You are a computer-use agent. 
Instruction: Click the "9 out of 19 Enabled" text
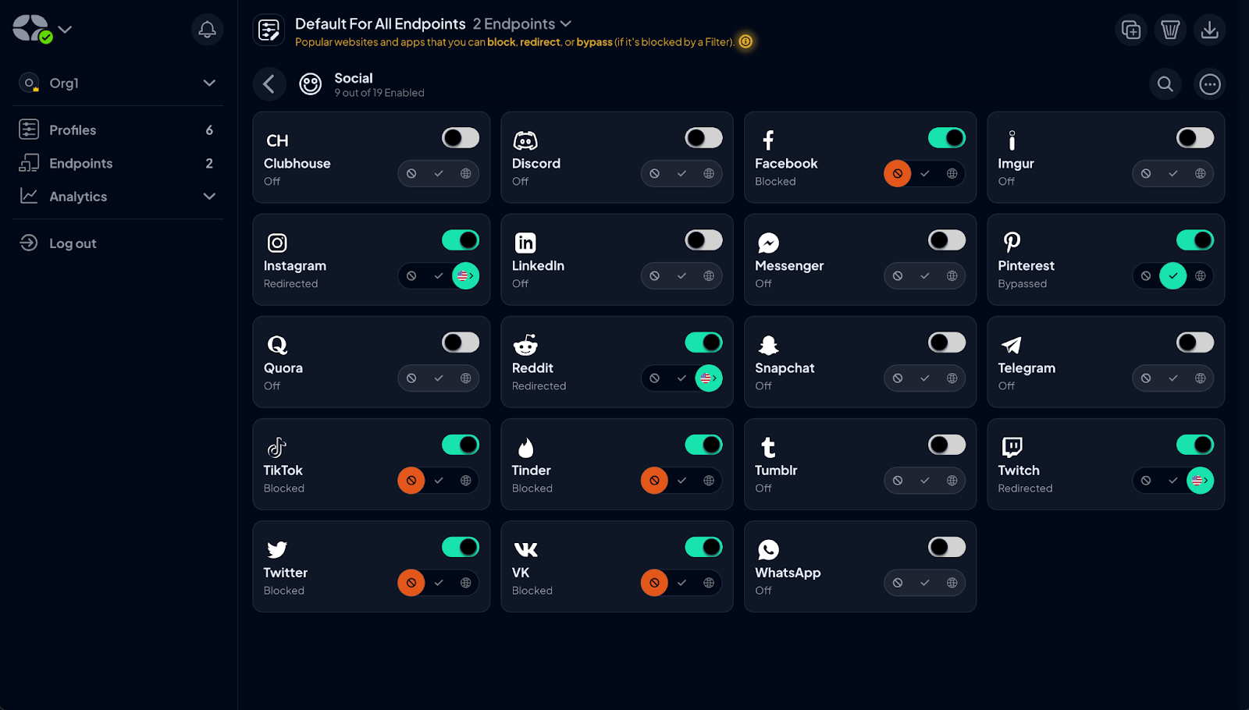tap(379, 93)
